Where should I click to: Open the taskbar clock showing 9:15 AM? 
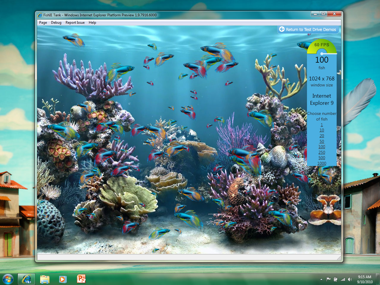365,279
